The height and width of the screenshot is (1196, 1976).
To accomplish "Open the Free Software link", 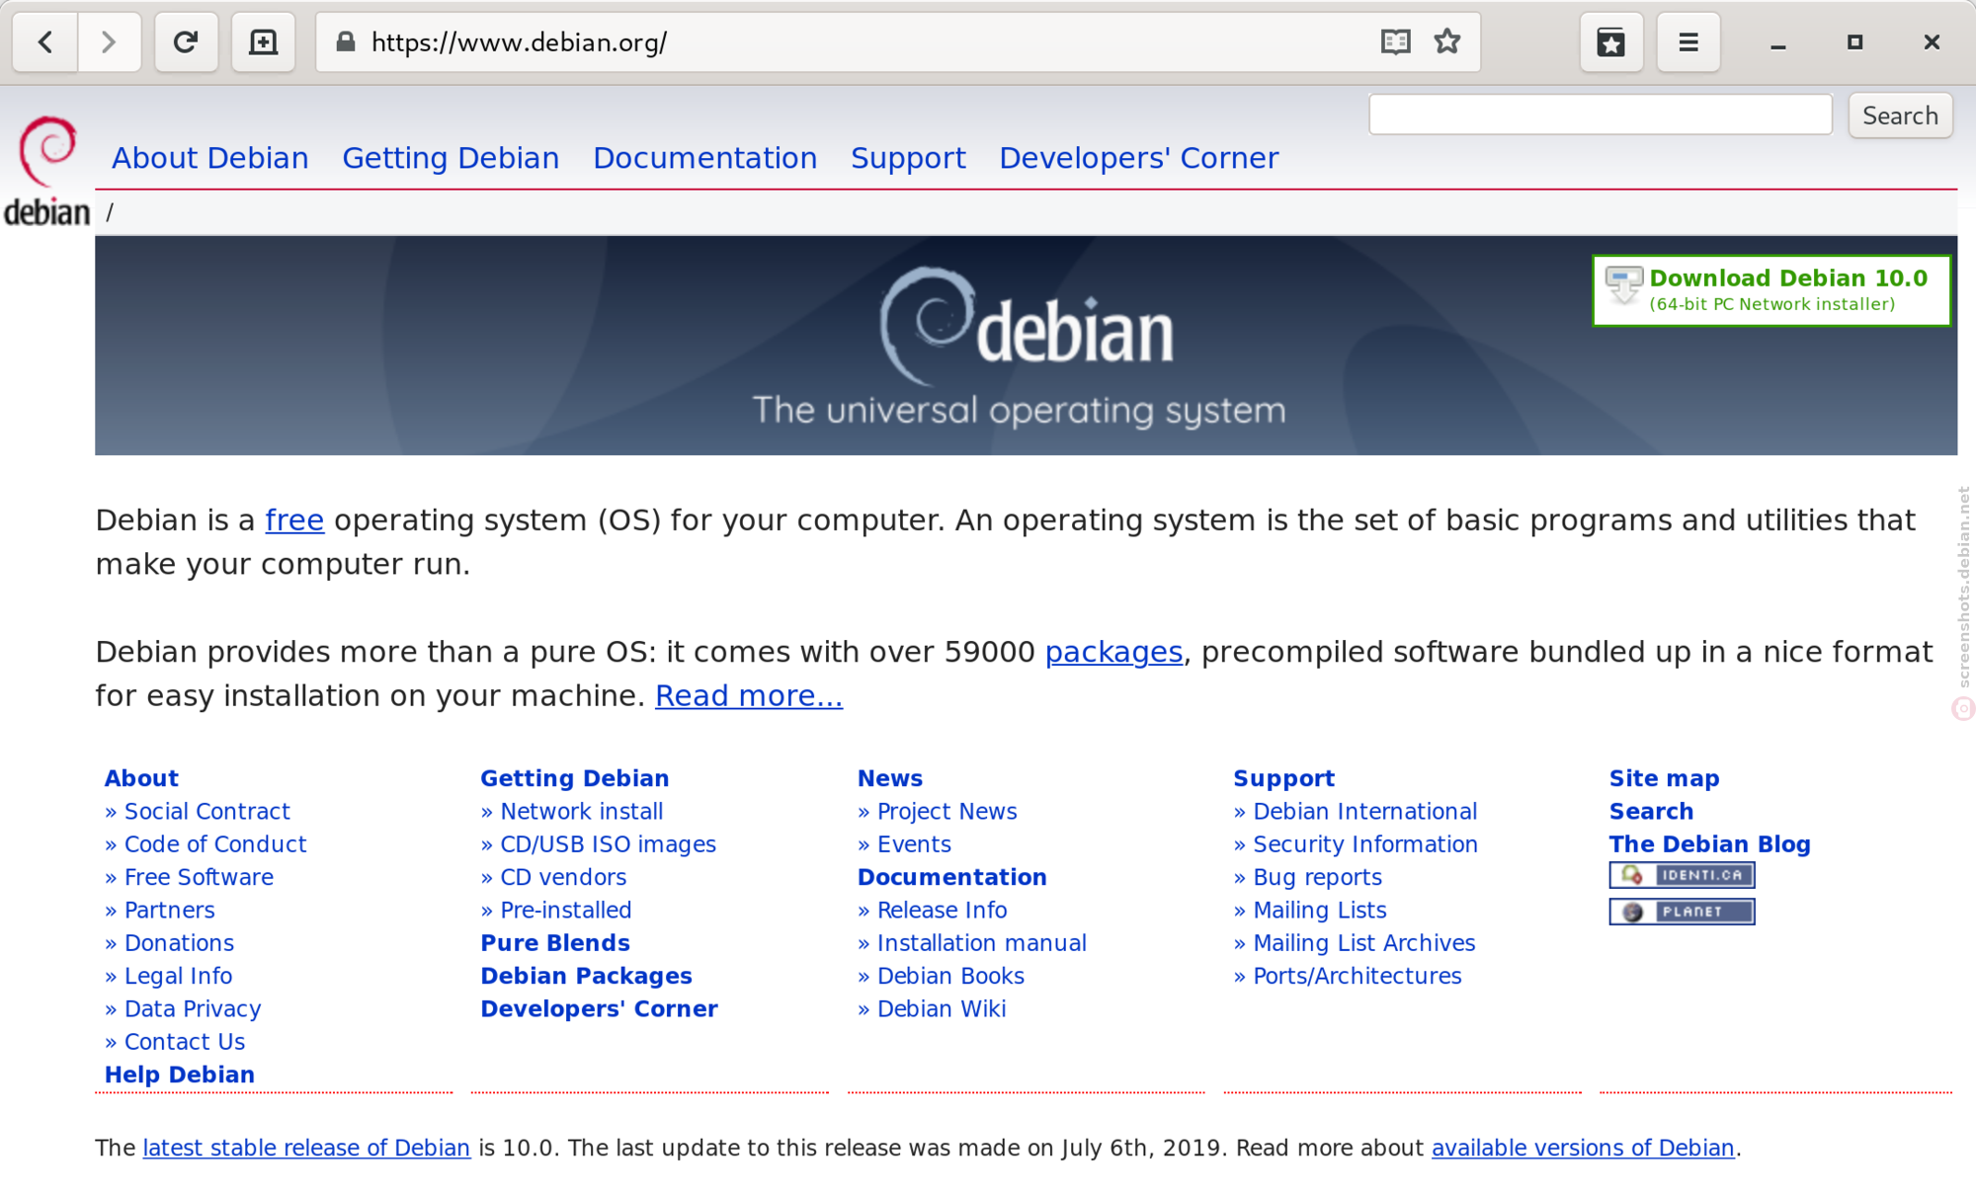I will [199, 877].
